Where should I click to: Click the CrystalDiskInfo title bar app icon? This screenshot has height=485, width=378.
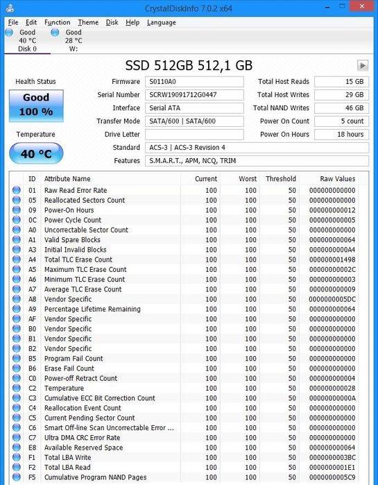click(10, 8)
